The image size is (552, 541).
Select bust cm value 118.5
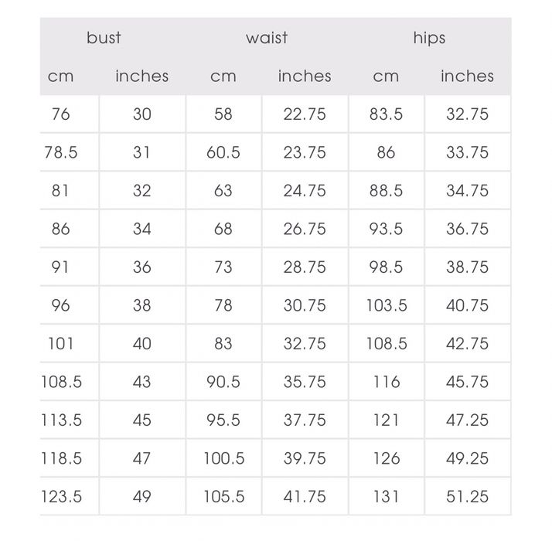coord(62,458)
